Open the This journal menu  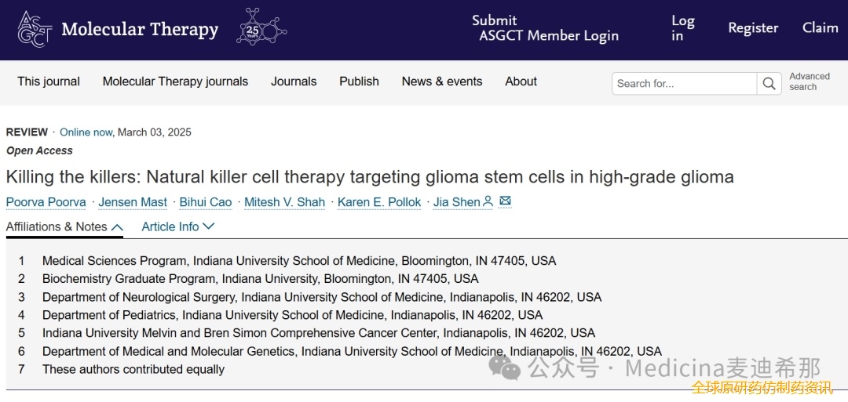pos(49,81)
